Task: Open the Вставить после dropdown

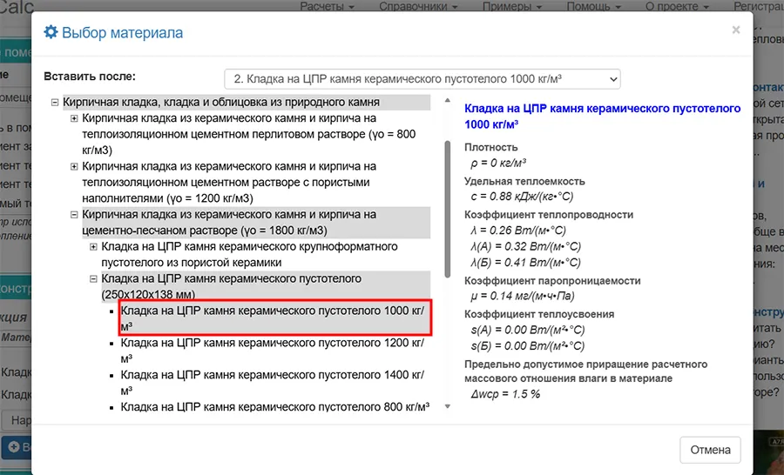Action: pyautogui.click(x=422, y=78)
